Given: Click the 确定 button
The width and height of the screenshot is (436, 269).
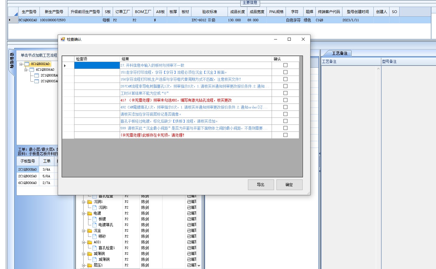Looking at the screenshot, I should click(289, 185).
